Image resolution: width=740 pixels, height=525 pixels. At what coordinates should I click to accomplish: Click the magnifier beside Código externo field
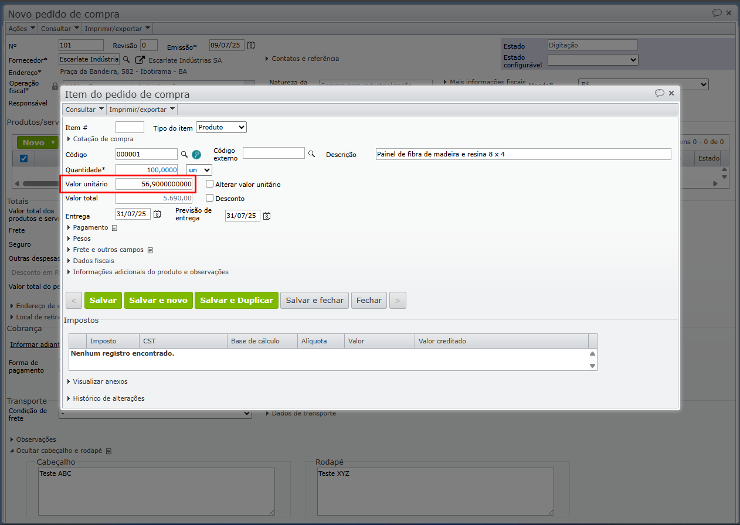pos(312,154)
